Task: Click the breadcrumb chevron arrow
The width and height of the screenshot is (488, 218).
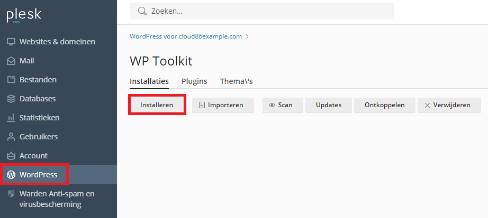Action: click(247, 36)
